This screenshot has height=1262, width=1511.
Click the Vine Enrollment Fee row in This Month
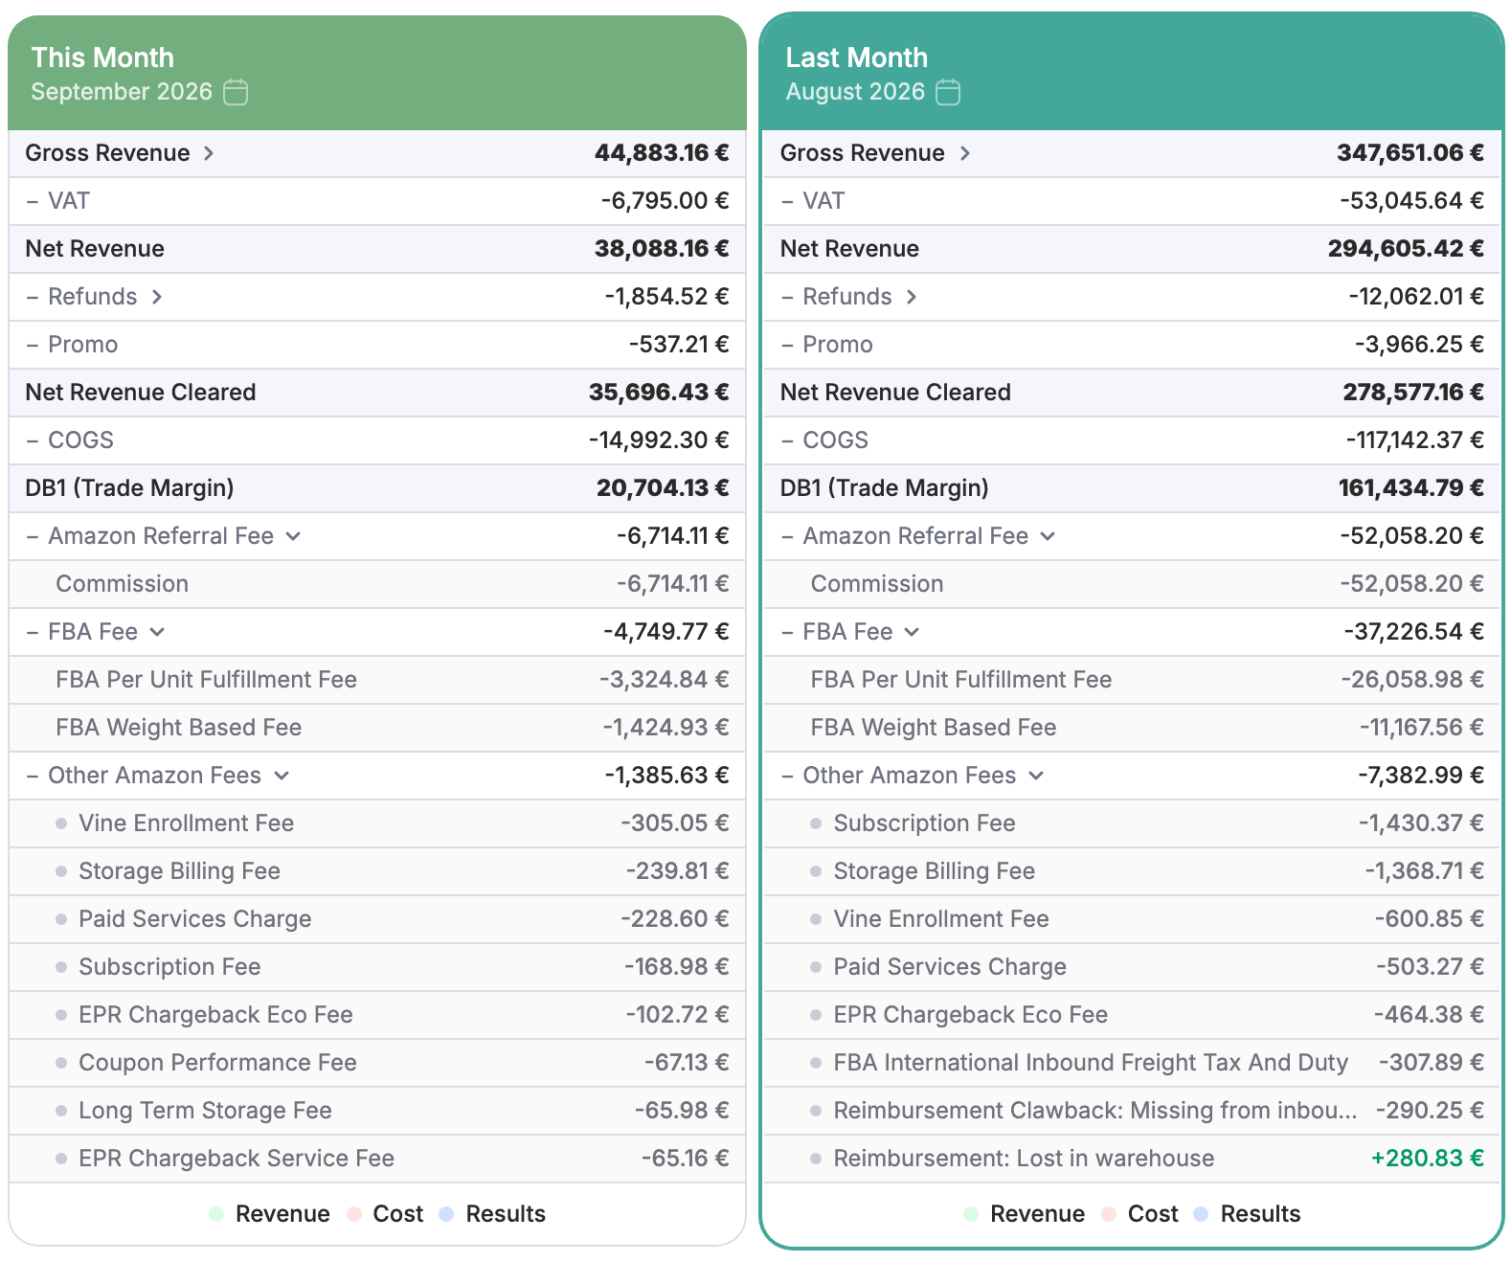[x=377, y=823]
